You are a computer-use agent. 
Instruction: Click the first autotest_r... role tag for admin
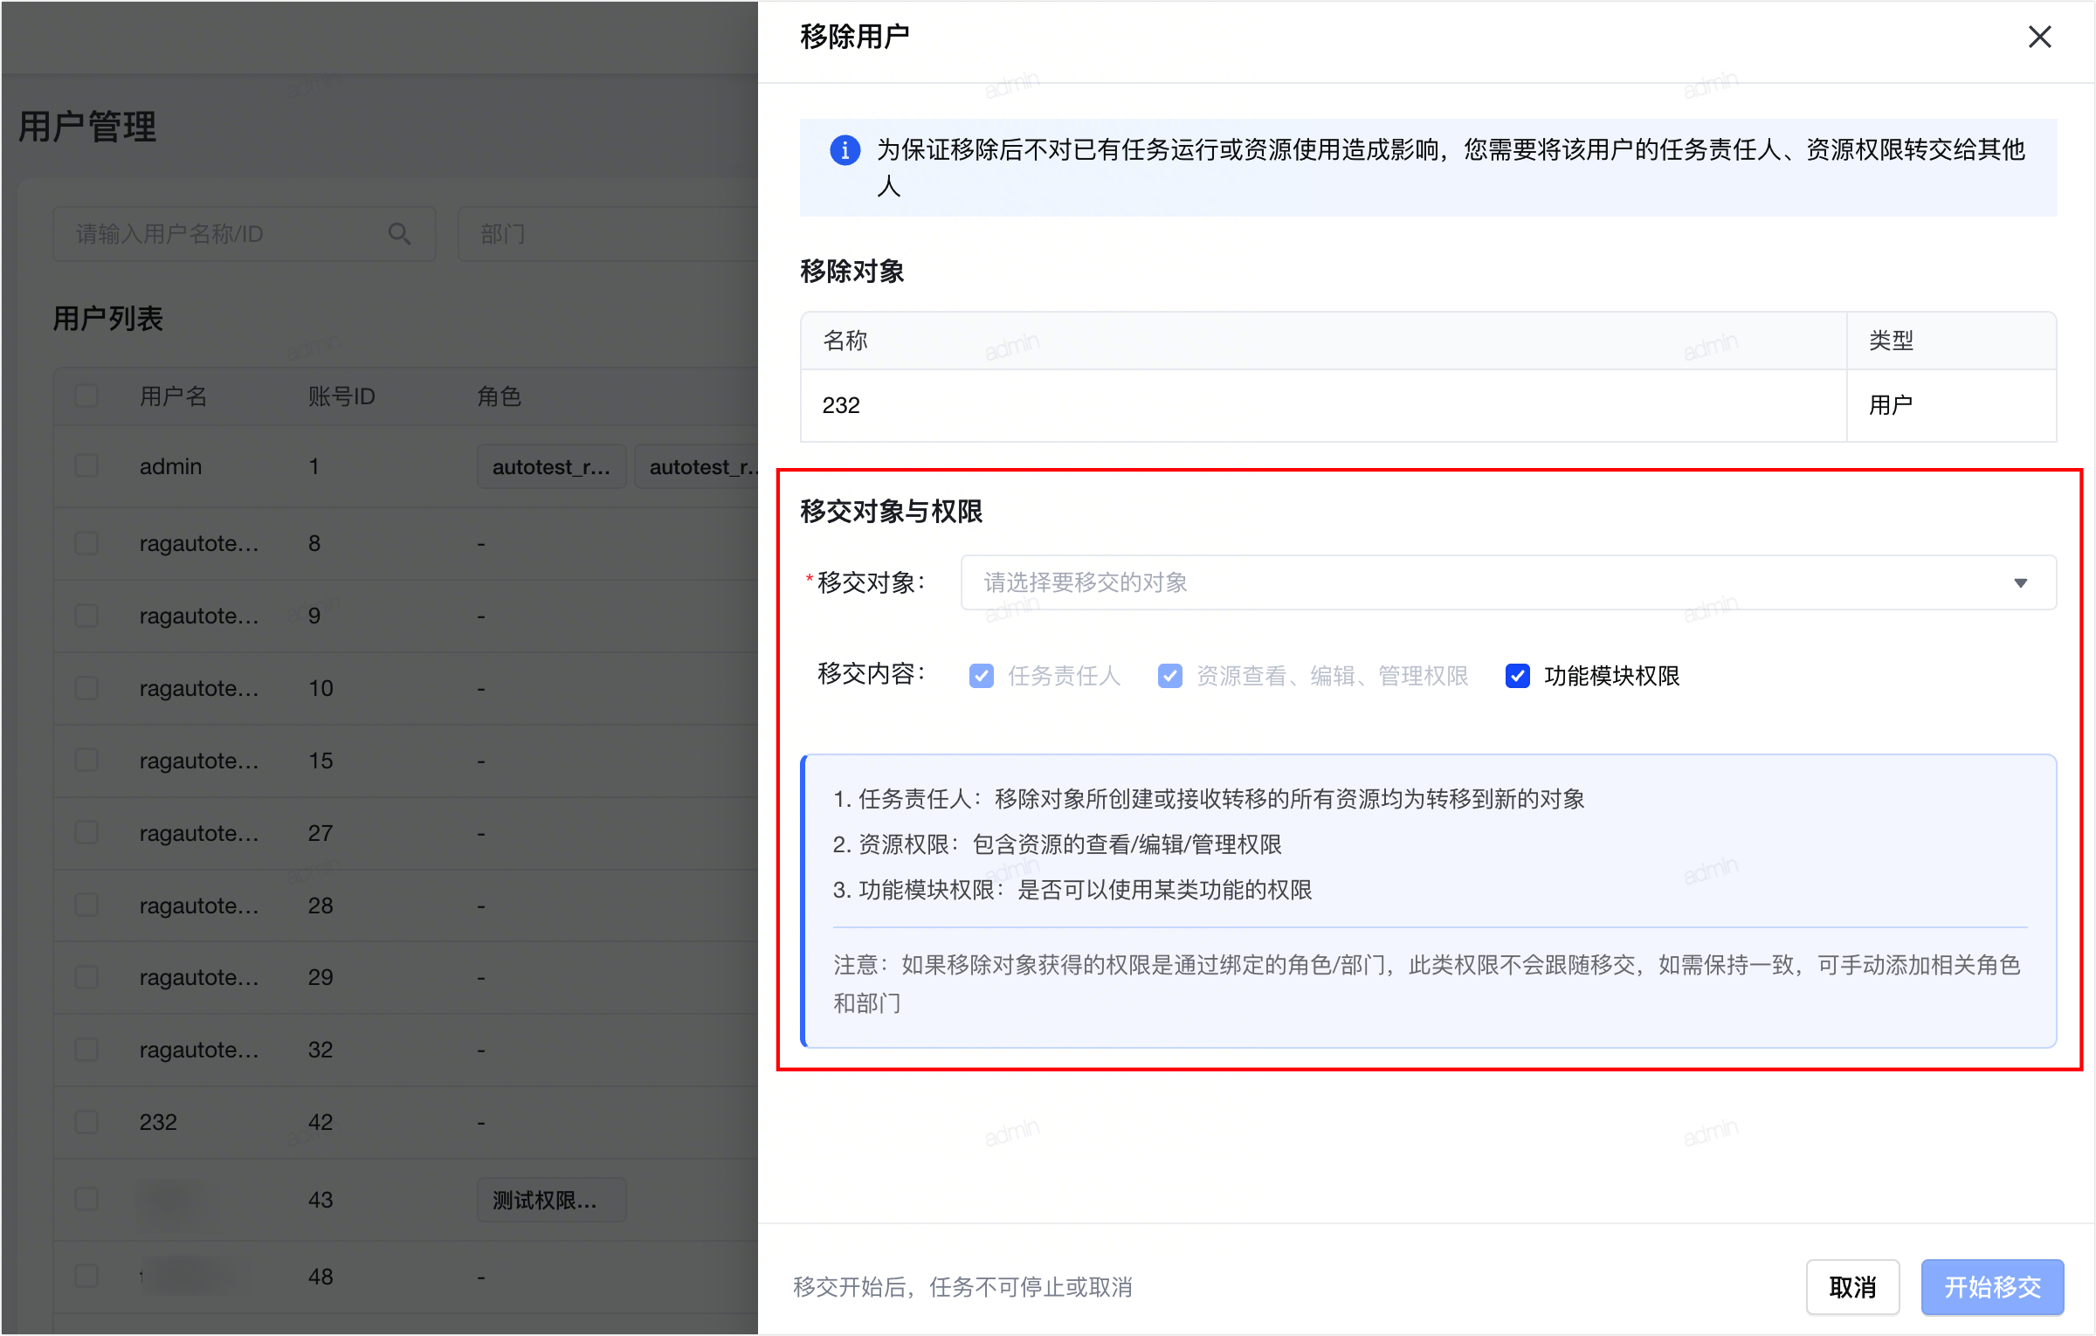[x=551, y=467]
